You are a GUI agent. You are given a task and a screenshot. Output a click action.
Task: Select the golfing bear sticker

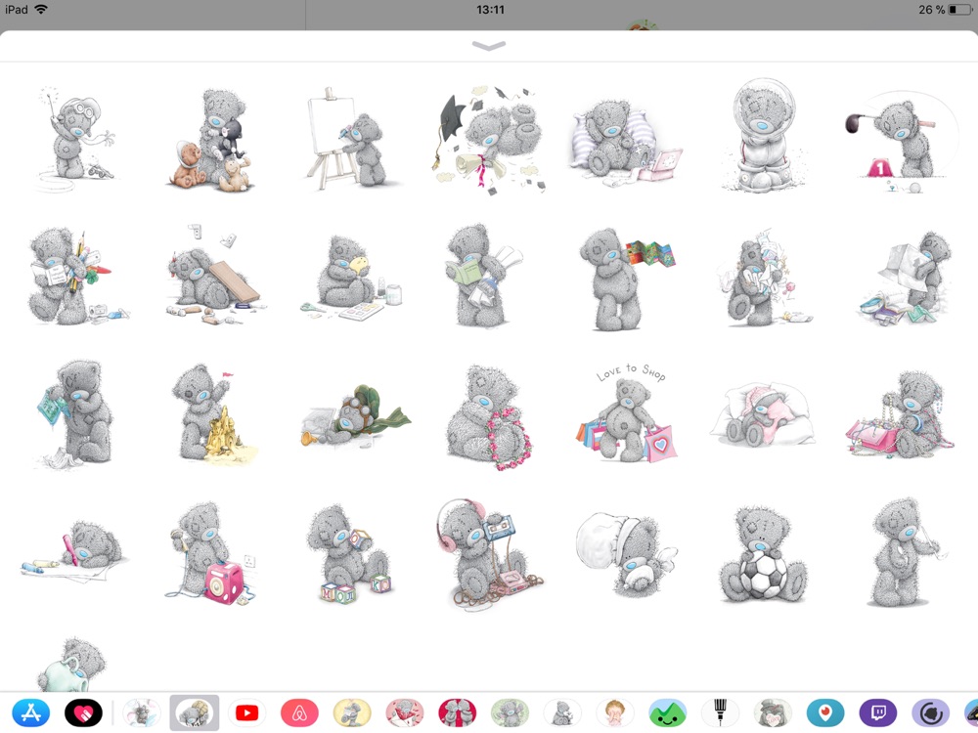click(x=901, y=141)
